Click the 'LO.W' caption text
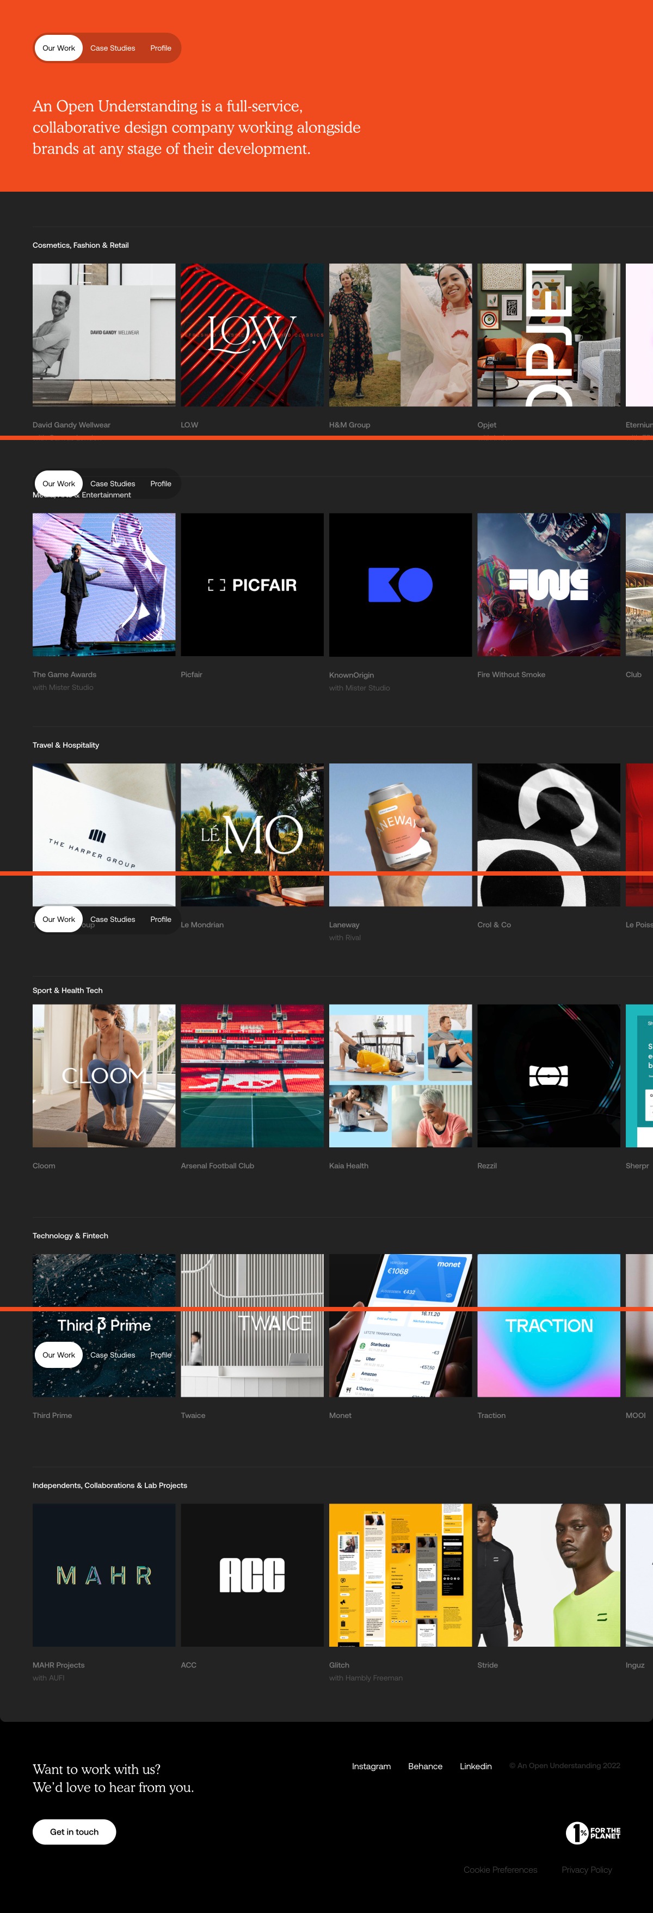653x1913 pixels. pyautogui.click(x=189, y=425)
